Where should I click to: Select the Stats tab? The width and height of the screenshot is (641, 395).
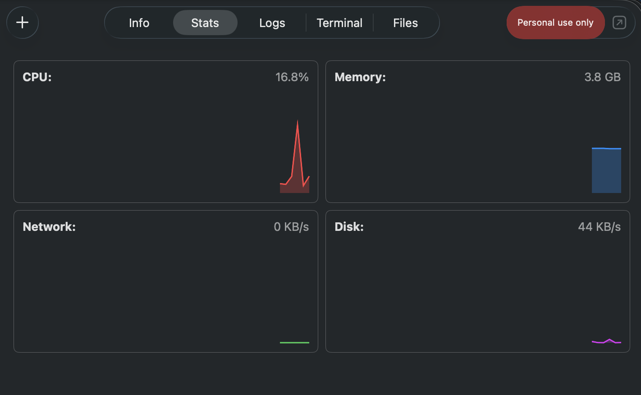coord(205,23)
